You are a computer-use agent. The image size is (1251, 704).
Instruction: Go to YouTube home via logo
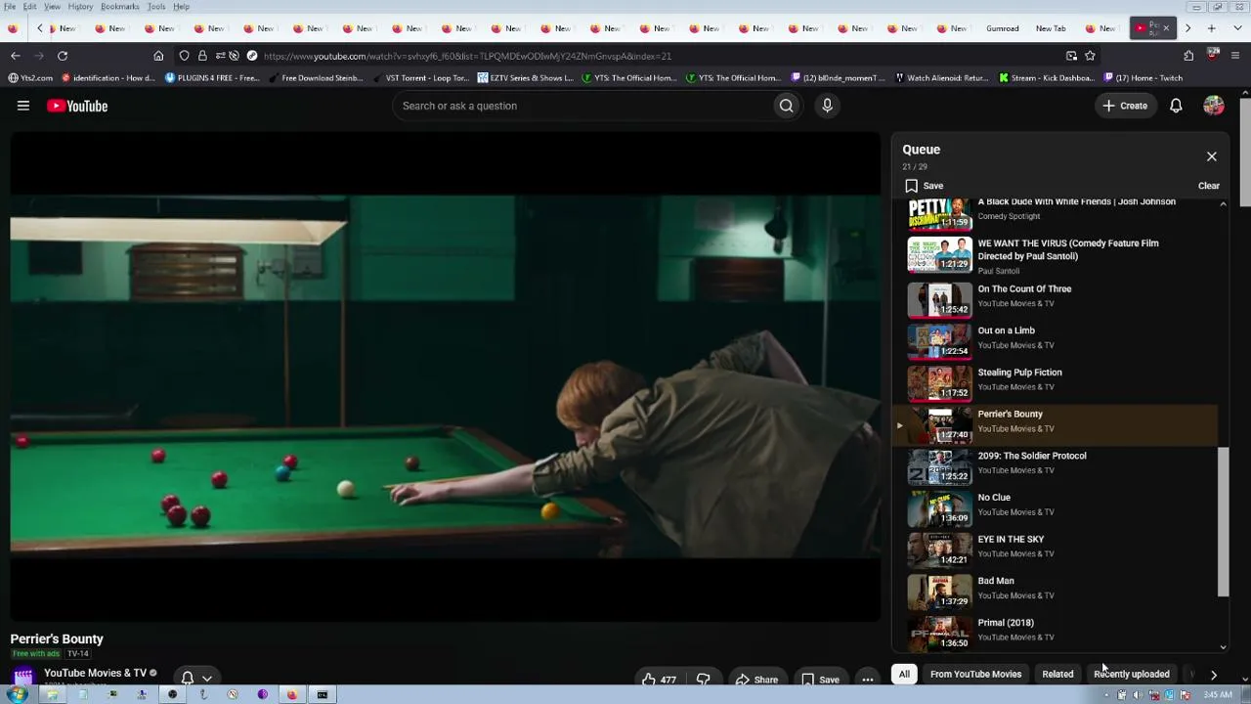click(x=77, y=106)
